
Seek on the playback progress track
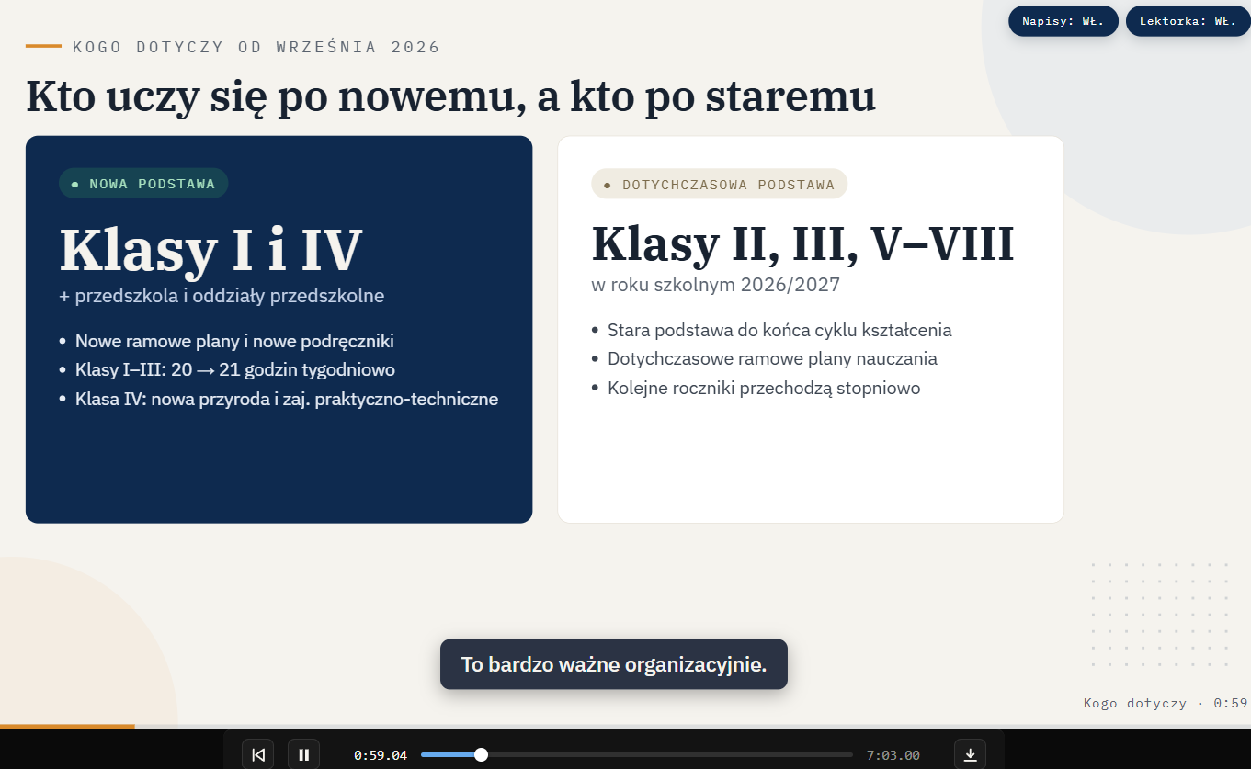click(637, 754)
